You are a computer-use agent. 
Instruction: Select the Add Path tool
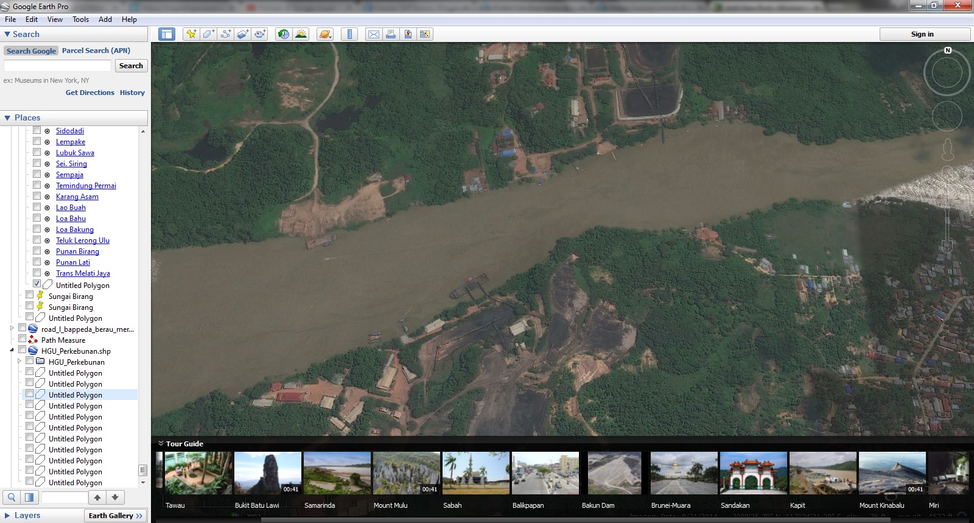pos(225,34)
